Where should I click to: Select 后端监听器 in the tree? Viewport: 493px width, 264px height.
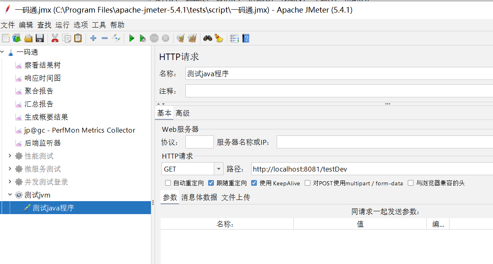[43, 143]
